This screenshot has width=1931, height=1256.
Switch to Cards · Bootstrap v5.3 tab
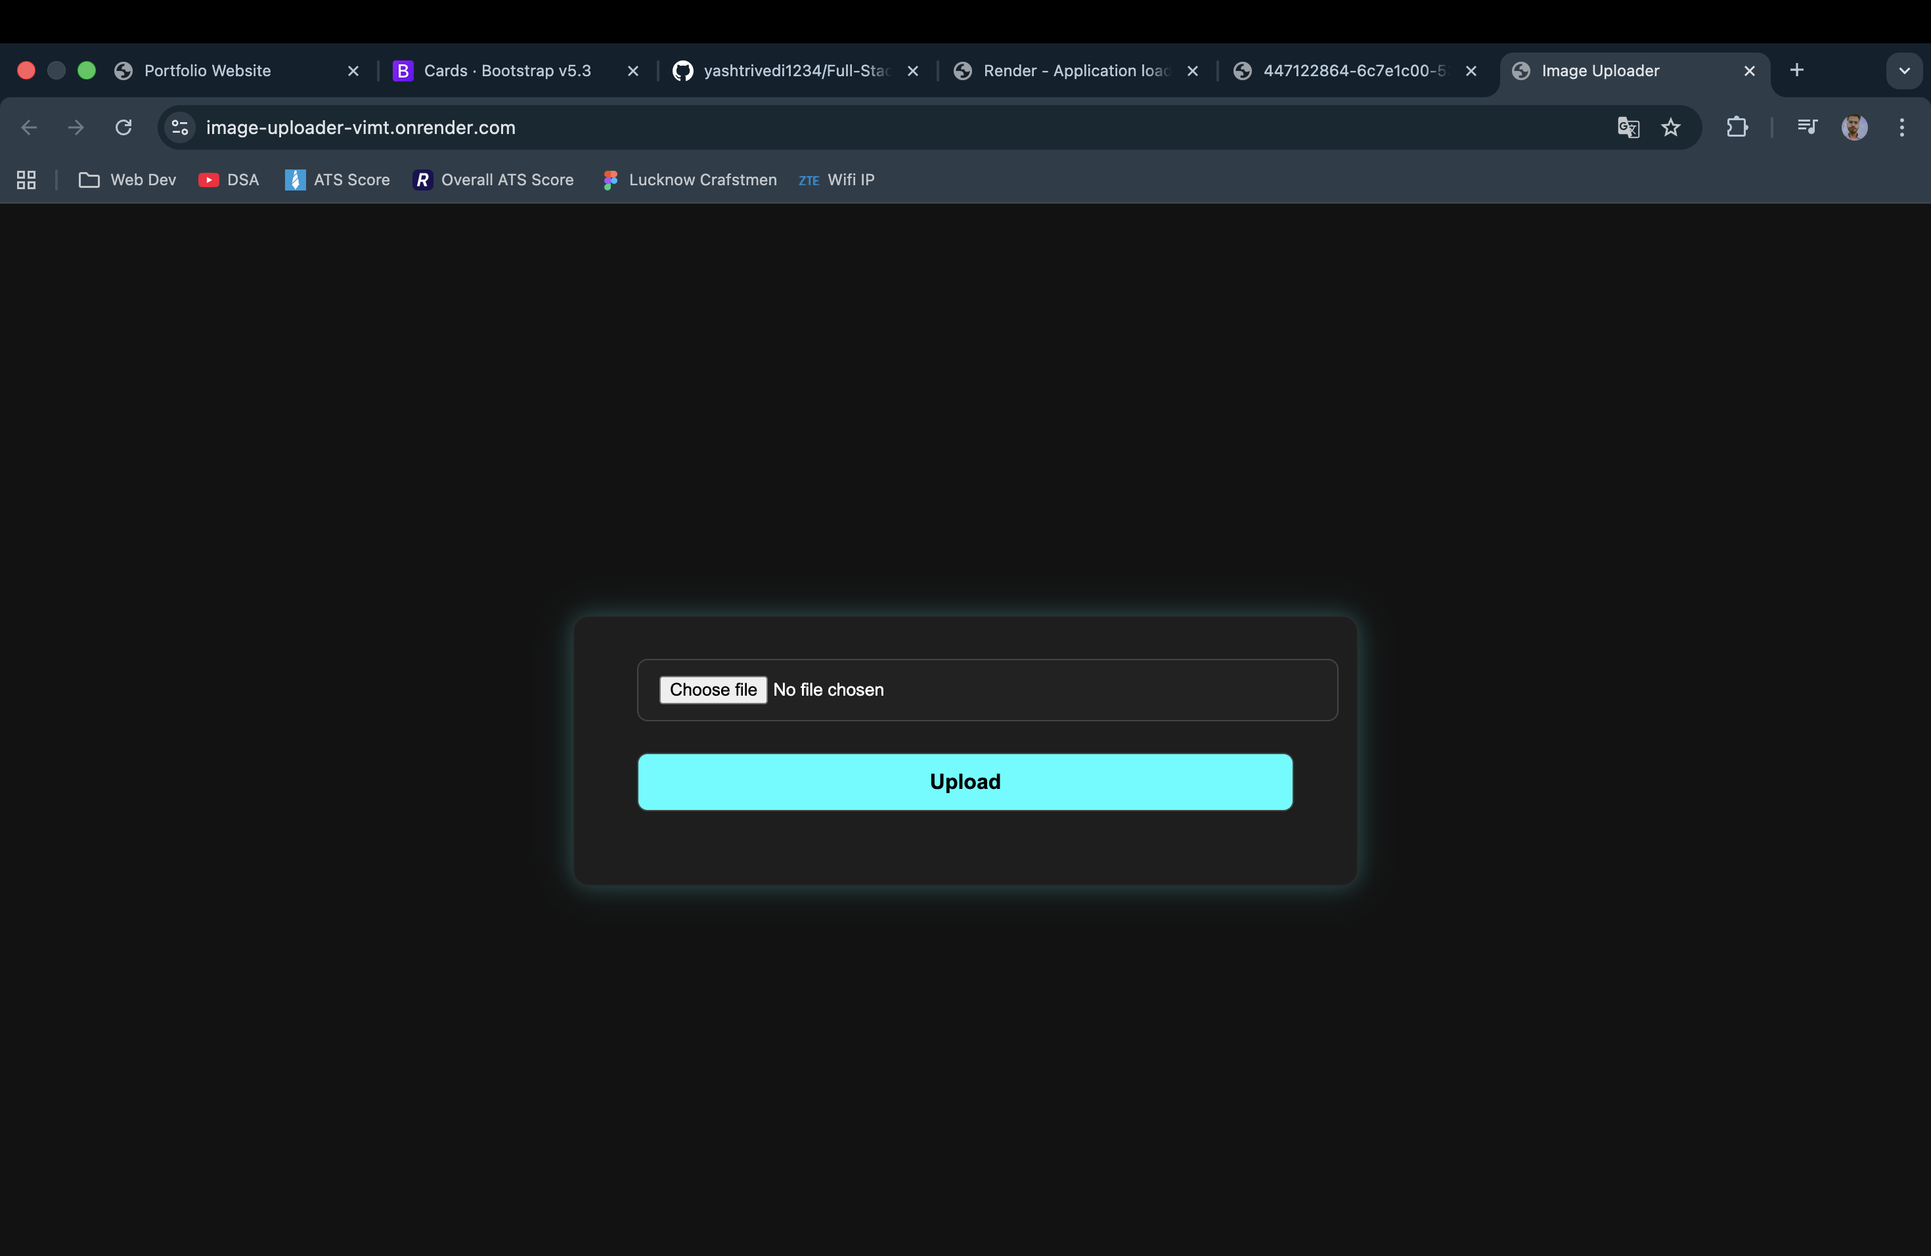tap(507, 70)
